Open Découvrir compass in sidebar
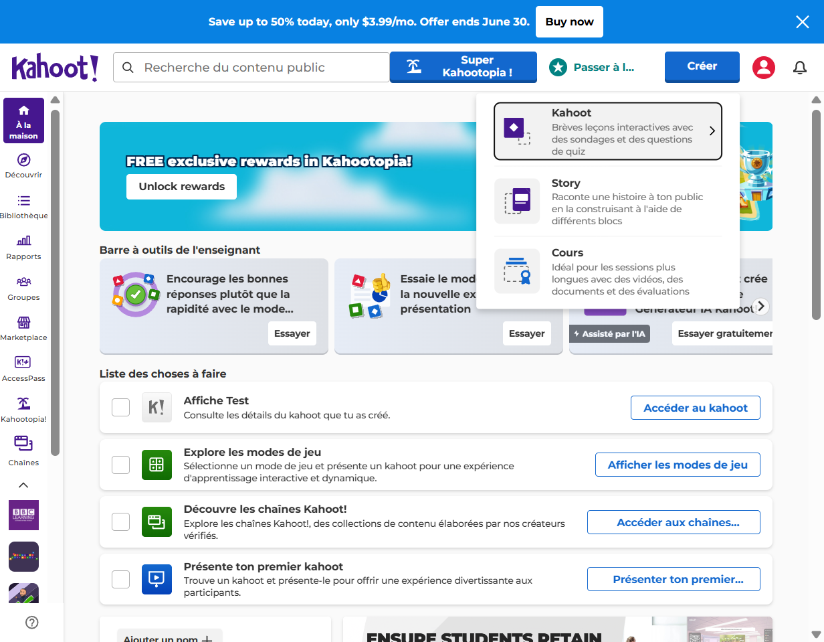The height and width of the screenshot is (642, 824). pos(23,166)
